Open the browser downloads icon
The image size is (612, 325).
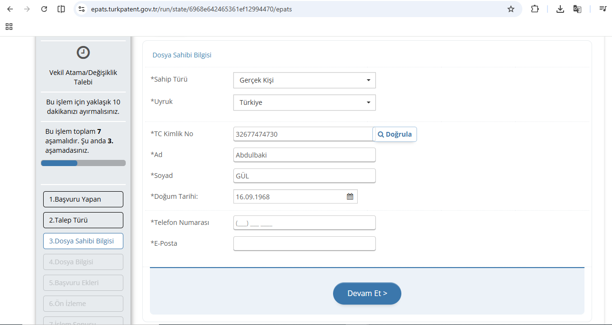point(560,9)
